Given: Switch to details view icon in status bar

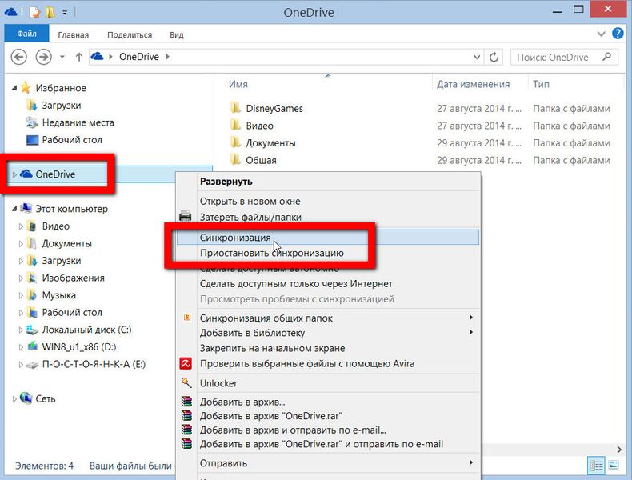Looking at the screenshot, I should coord(597,466).
